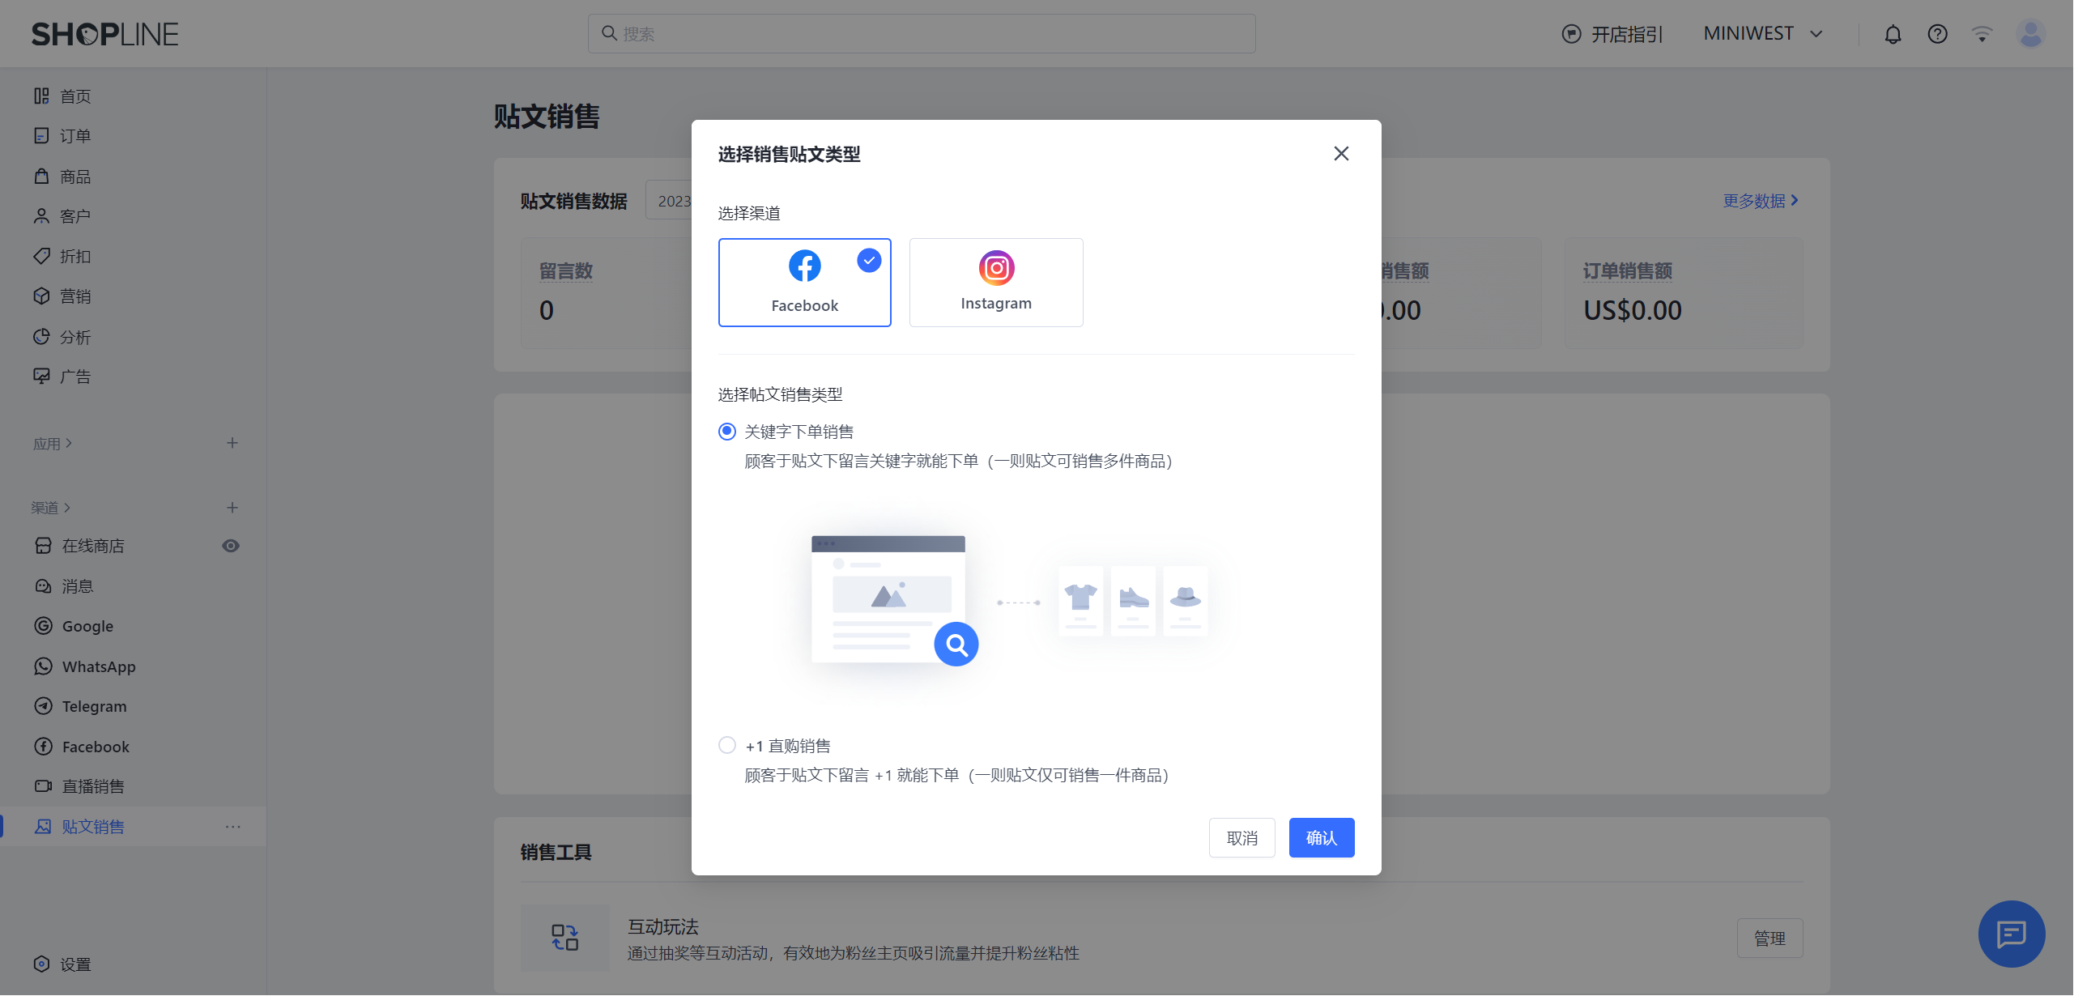Open the 2023 date range picker
2074x996 pixels.
669,200
